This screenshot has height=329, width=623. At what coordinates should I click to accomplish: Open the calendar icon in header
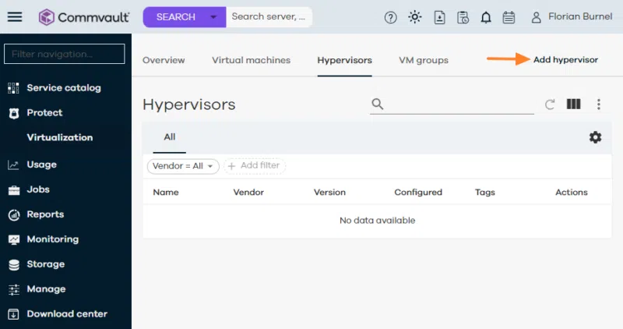point(509,17)
